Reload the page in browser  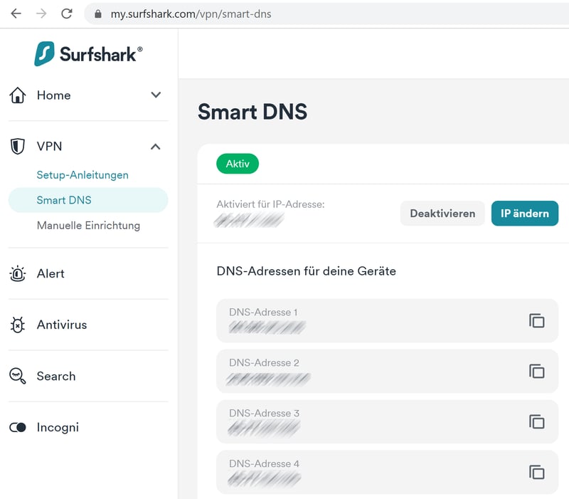pyautogui.click(x=67, y=14)
